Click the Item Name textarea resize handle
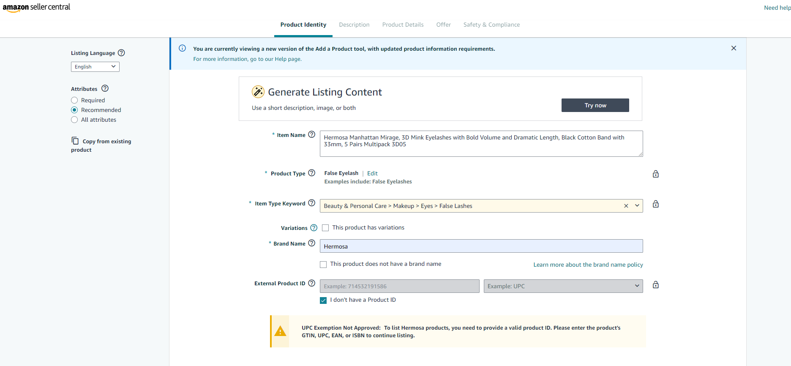The width and height of the screenshot is (791, 366). point(641,154)
